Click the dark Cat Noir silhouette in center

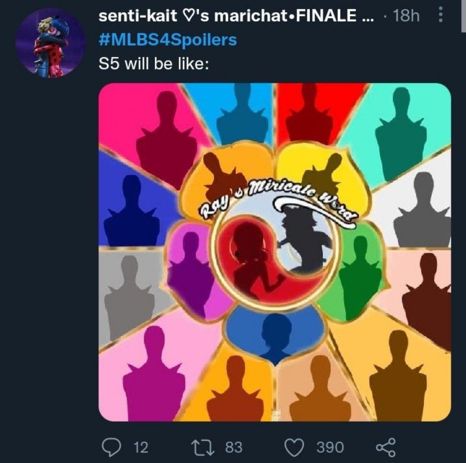[303, 238]
